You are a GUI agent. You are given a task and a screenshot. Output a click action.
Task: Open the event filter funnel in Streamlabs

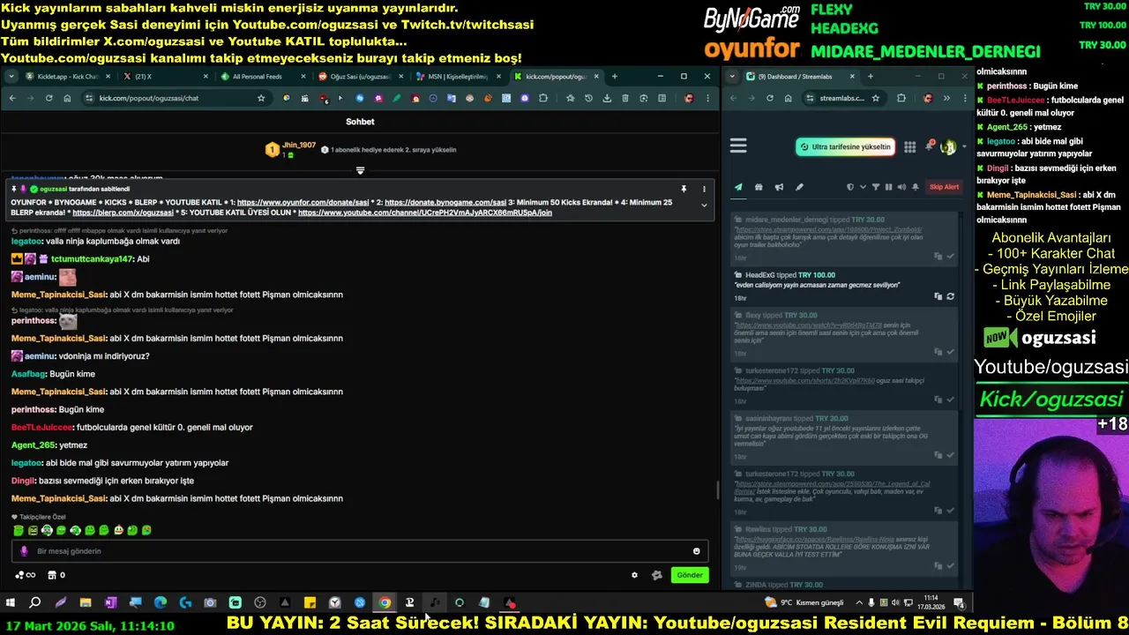coord(876,187)
